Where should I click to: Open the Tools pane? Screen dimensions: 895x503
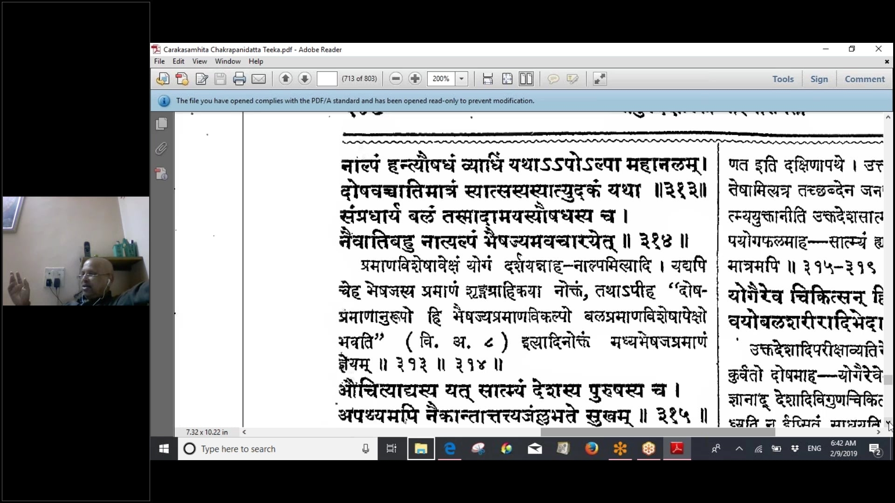[783, 79]
